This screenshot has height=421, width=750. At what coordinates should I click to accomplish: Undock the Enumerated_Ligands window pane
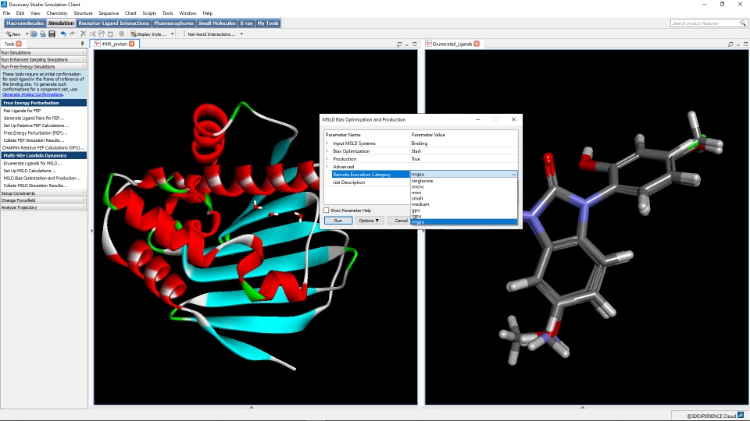coord(730,44)
